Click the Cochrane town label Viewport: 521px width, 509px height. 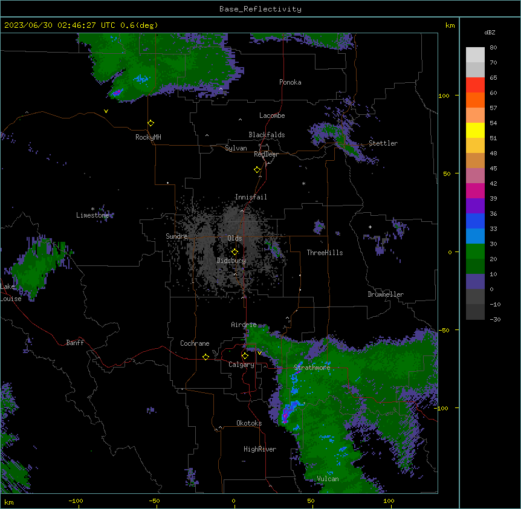(x=195, y=343)
